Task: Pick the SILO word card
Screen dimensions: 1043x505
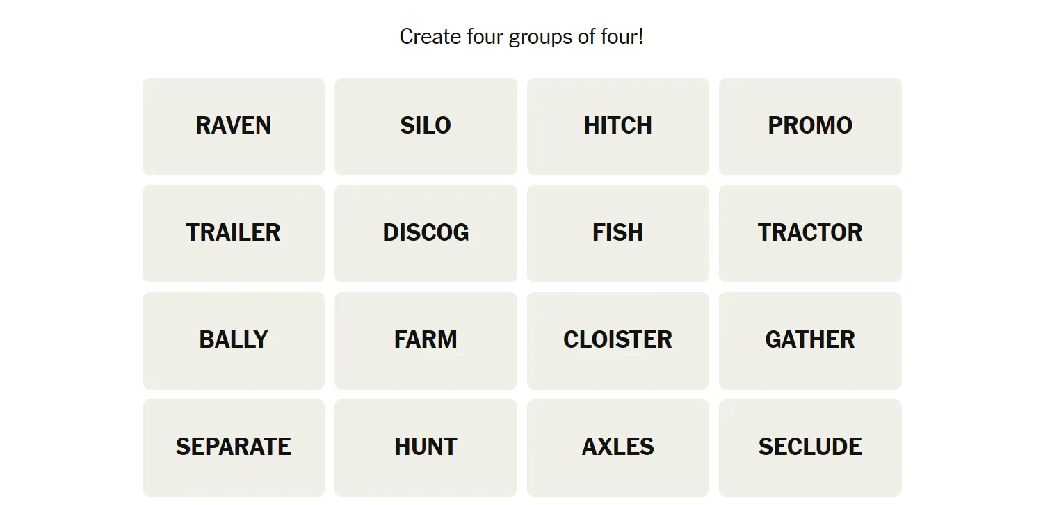Action: tap(426, 126)
